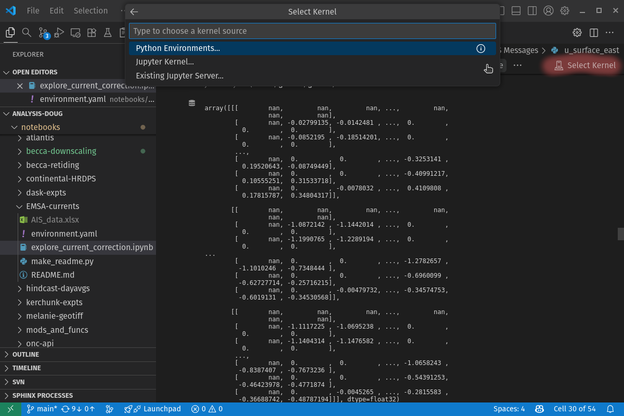Click the main* branch in status bar
Image resolution: width=624 pixels, height=416 pixels.
click(42, 409)
